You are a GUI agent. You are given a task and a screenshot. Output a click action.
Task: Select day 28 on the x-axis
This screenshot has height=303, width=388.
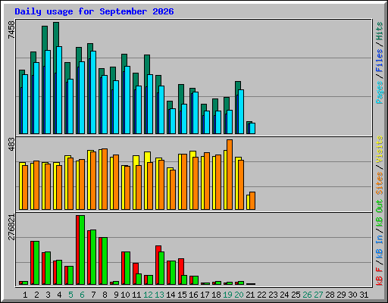330,295
